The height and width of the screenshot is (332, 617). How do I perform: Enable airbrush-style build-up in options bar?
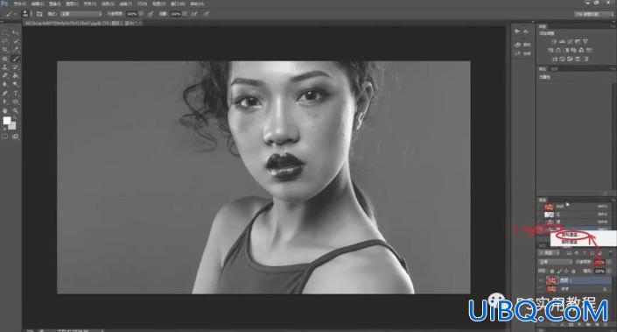(x=193, y=14)
